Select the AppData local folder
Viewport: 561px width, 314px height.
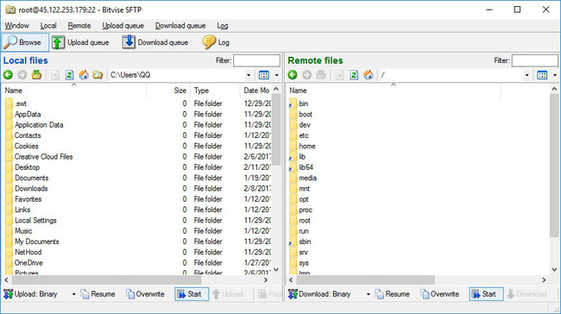point(28,114)
